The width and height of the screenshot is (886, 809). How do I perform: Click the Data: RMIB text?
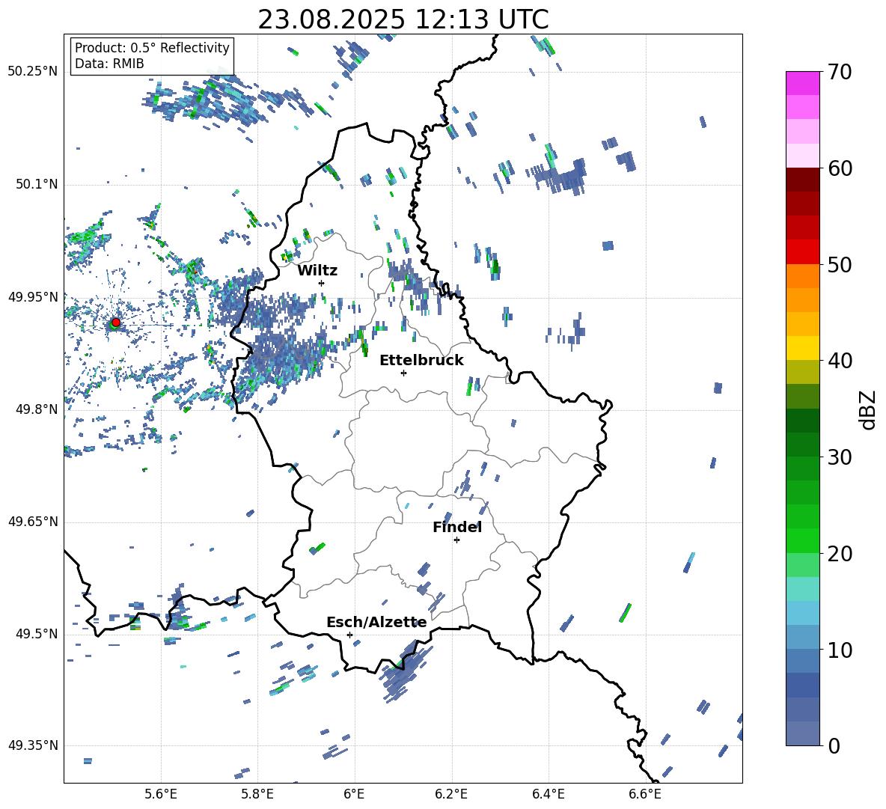[x=109, y=64]
